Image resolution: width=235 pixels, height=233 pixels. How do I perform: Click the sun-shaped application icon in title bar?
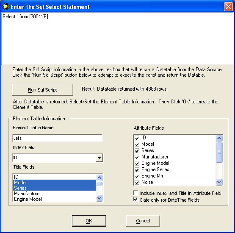tap(6, 7)
